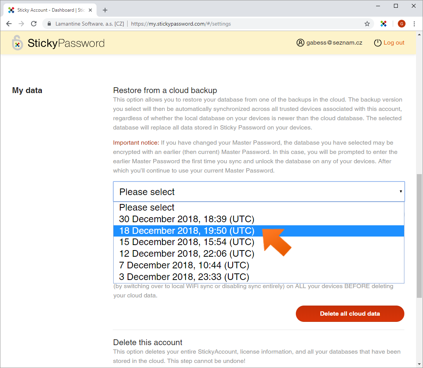Open a new browser tab
The width and height of the screenshot is (423, 368).
tap(105, 10)
